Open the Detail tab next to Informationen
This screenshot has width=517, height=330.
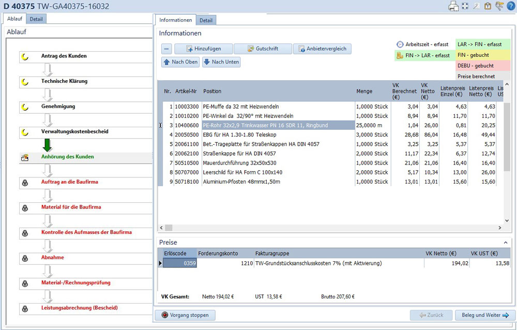pyautogui.click(x=206, y=21)
